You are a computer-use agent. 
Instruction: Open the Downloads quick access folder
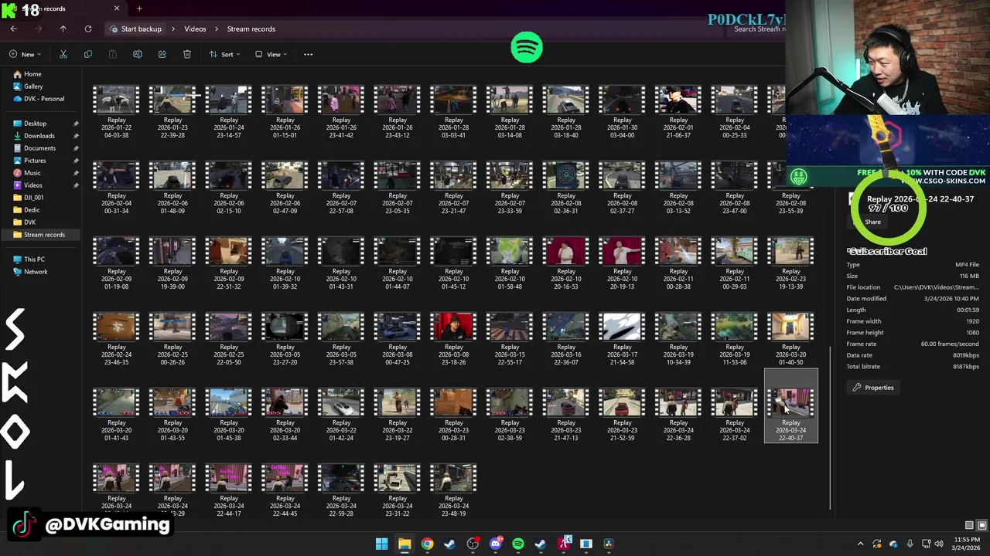pos(39,136)
